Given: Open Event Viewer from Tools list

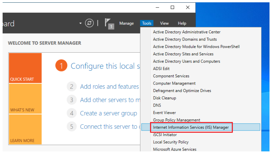Looking at the screenshot, I should 164,113.
